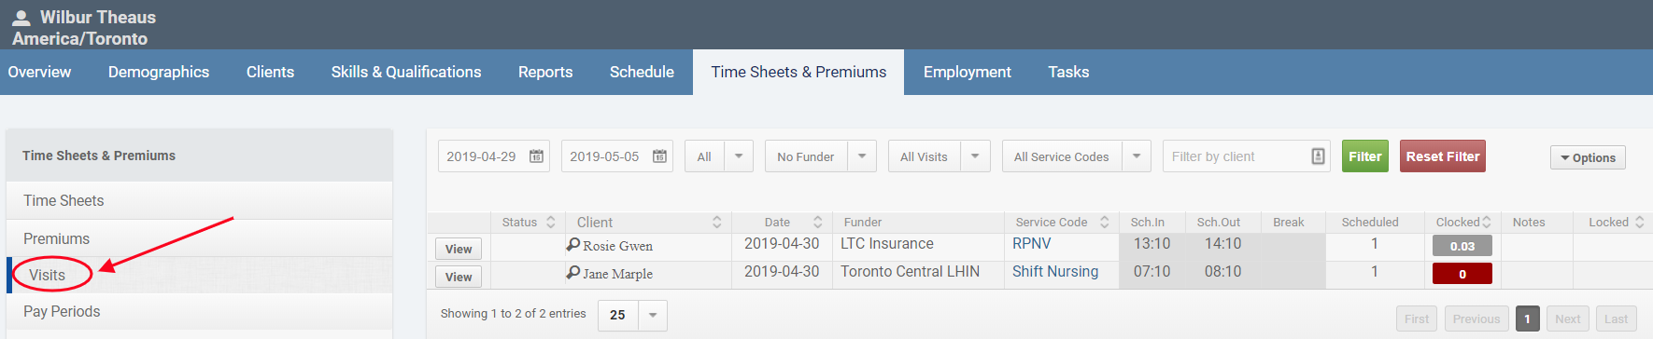Click the Funder column header
1653x339 pixels.
tap(863, 222)
